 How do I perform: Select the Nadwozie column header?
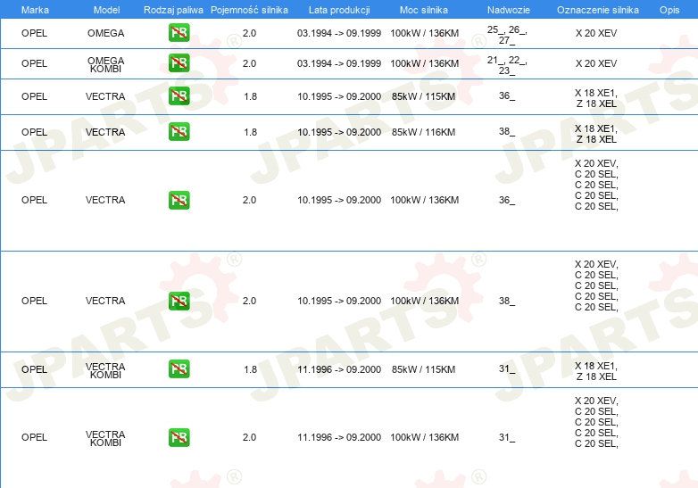tap(506, 9)
